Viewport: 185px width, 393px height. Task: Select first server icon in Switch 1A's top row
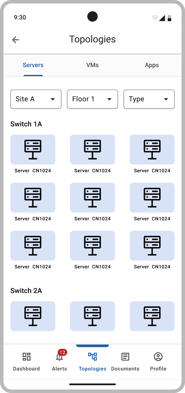[x=33, y=150]
